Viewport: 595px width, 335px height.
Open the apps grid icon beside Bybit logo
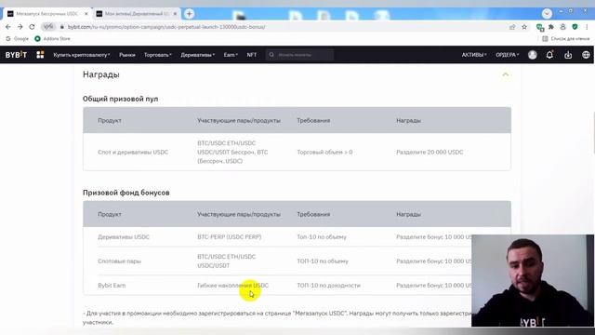pos(40,55)
